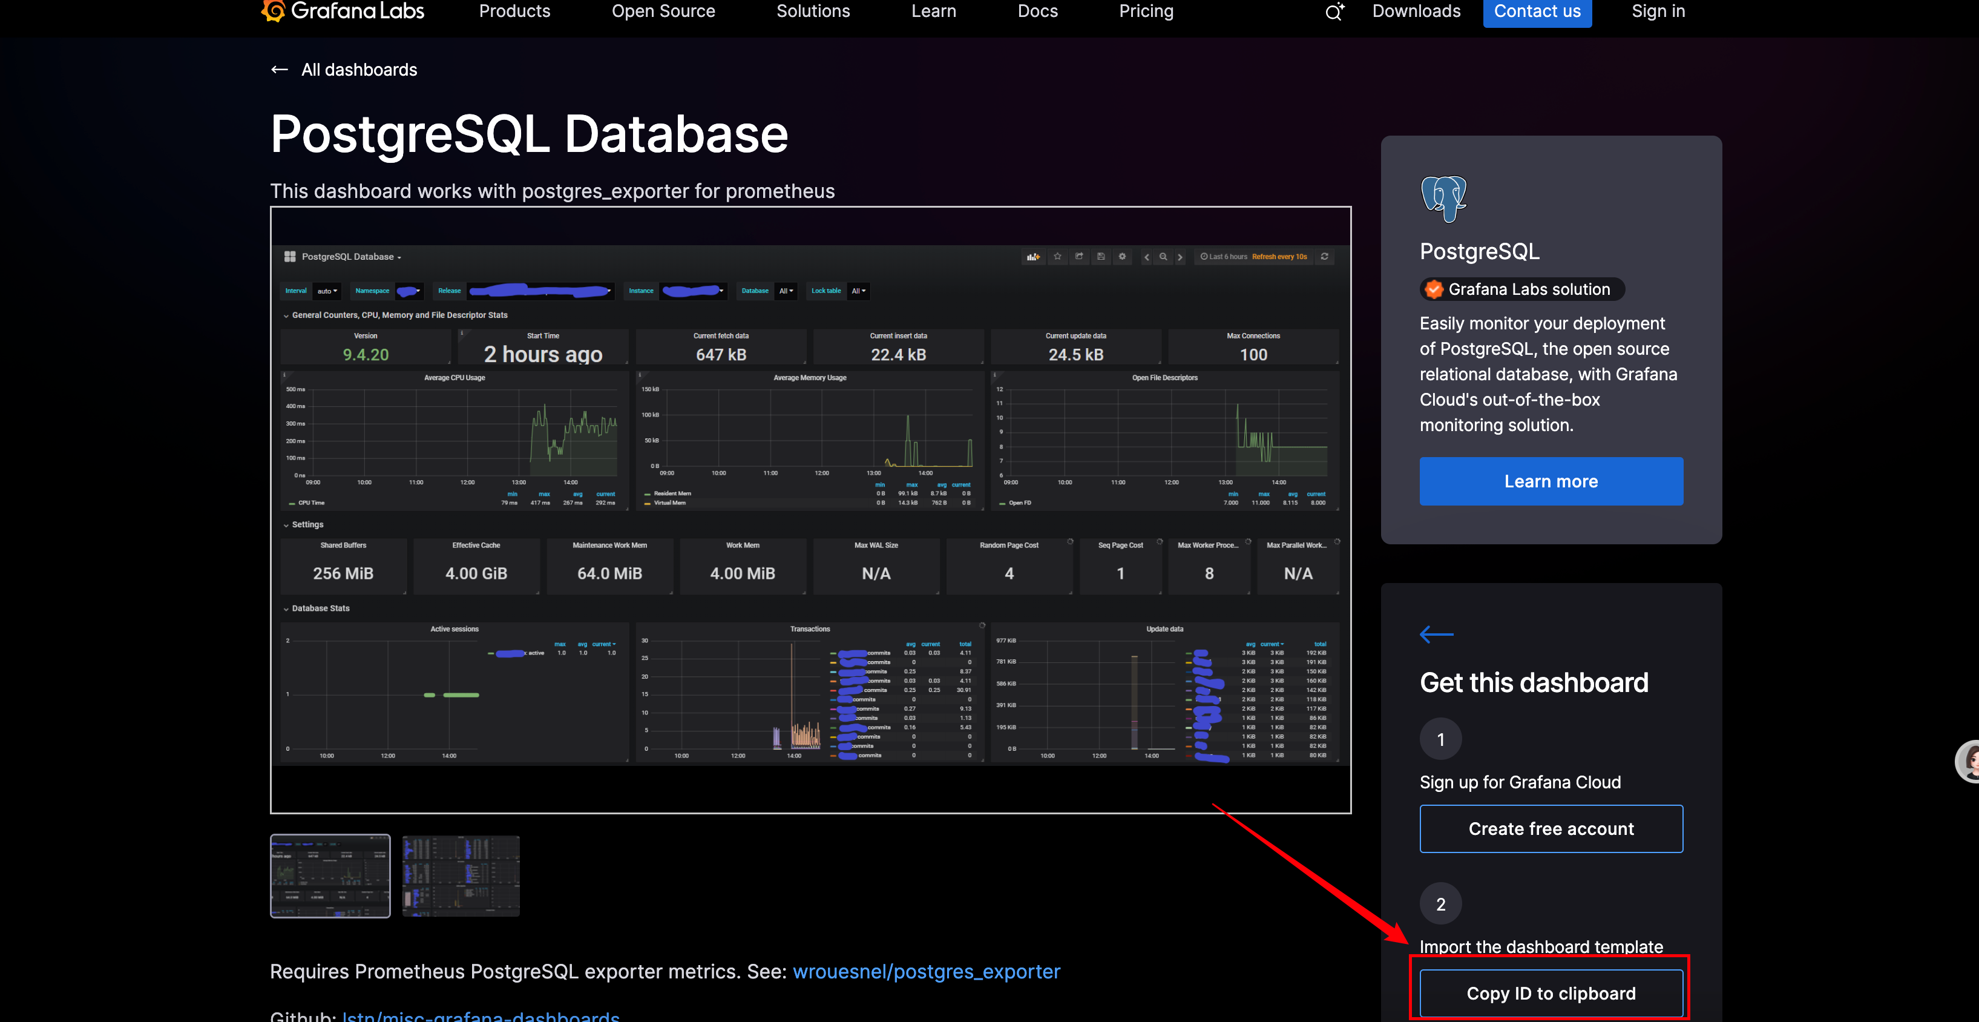Go to Pricing in the top navigation
Viewport: 1979px width, 1022px height.
click(x=1146, y=12)
